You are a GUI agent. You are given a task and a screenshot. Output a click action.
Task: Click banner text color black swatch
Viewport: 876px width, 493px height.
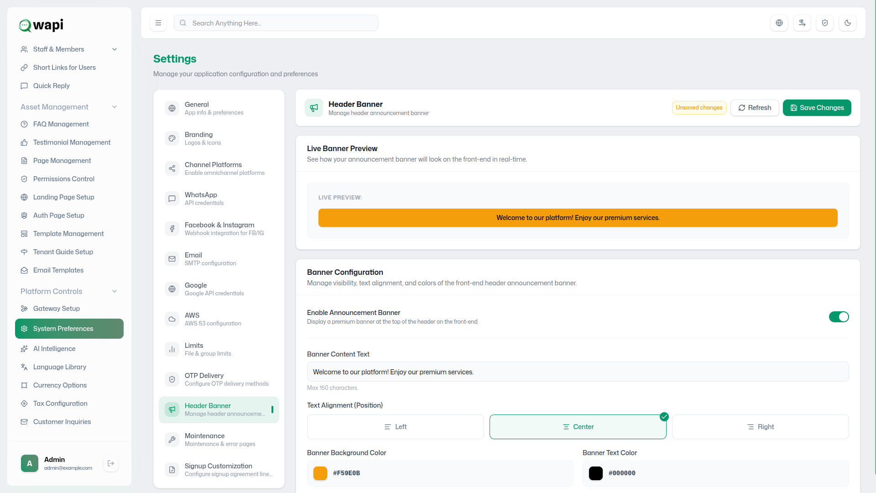point(596,473)
